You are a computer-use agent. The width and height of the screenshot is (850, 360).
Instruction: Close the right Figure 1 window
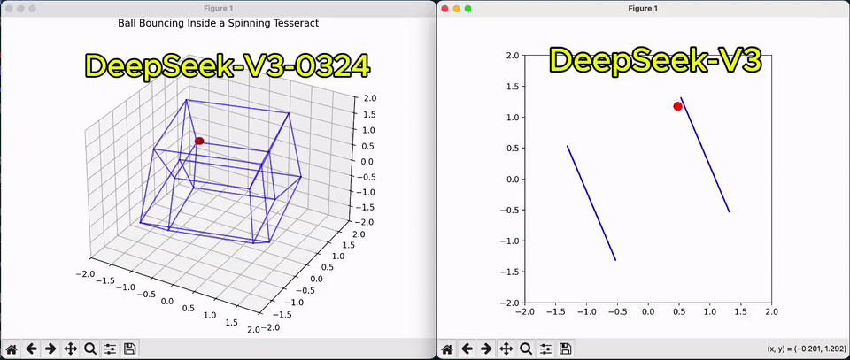point(444,8)
